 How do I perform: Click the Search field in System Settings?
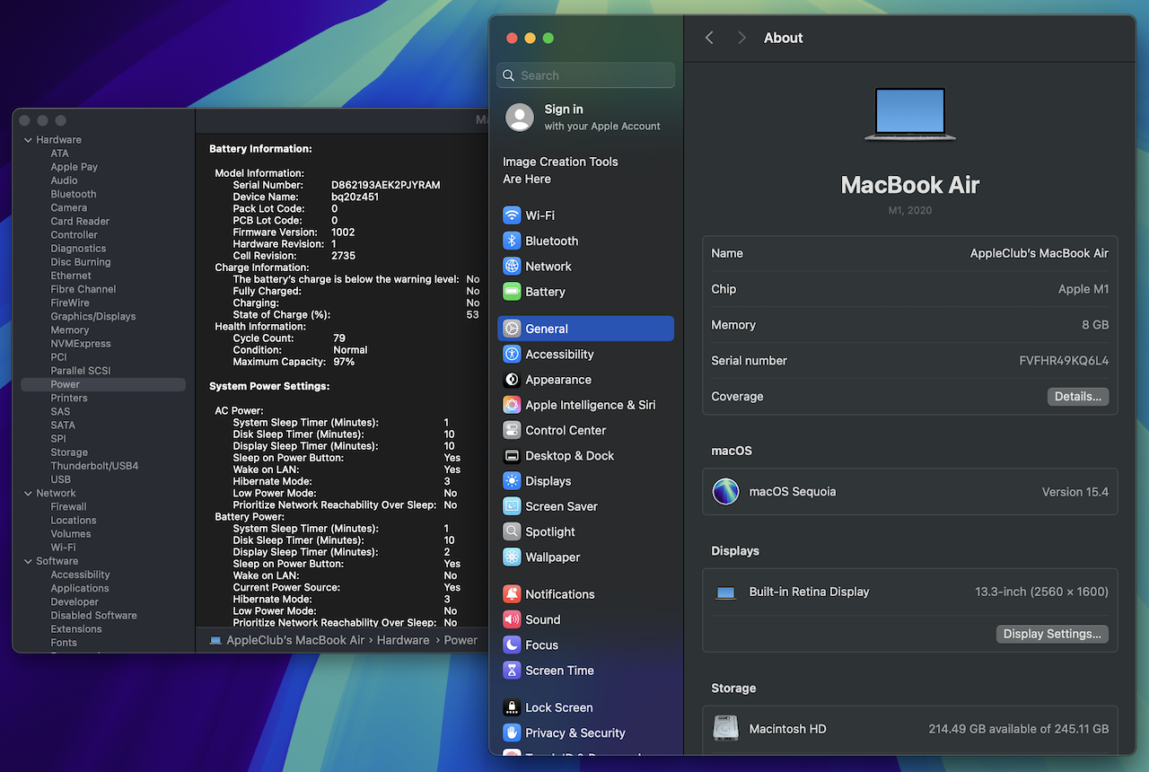click(x=585, y=75)
